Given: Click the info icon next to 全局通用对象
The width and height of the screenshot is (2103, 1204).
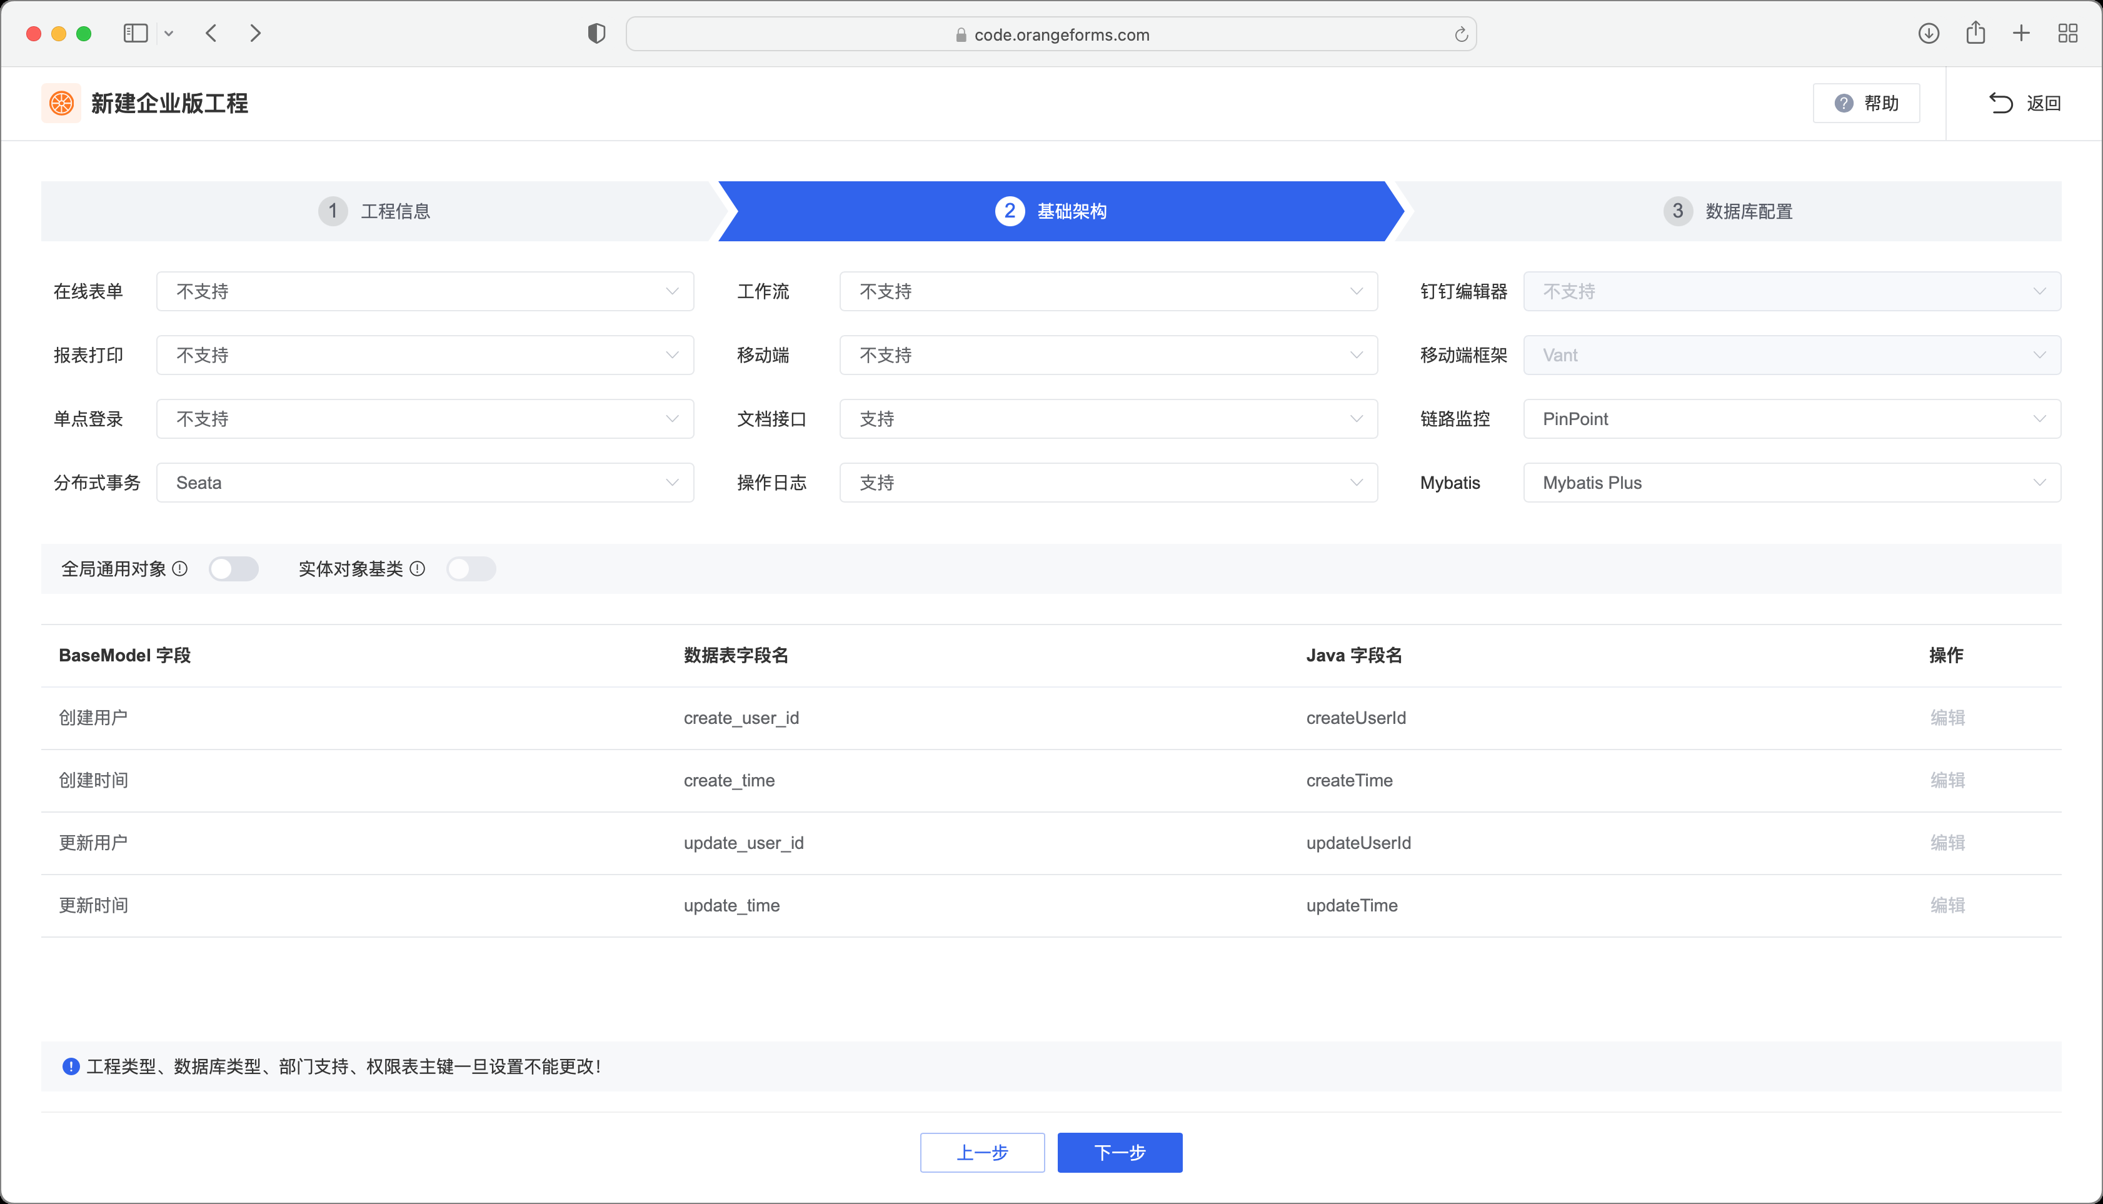Looking at the screenshot, I should point(180,568).
